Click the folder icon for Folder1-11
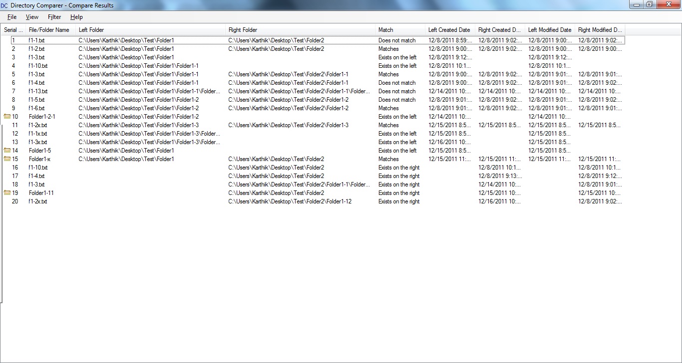 pos(7,192)
